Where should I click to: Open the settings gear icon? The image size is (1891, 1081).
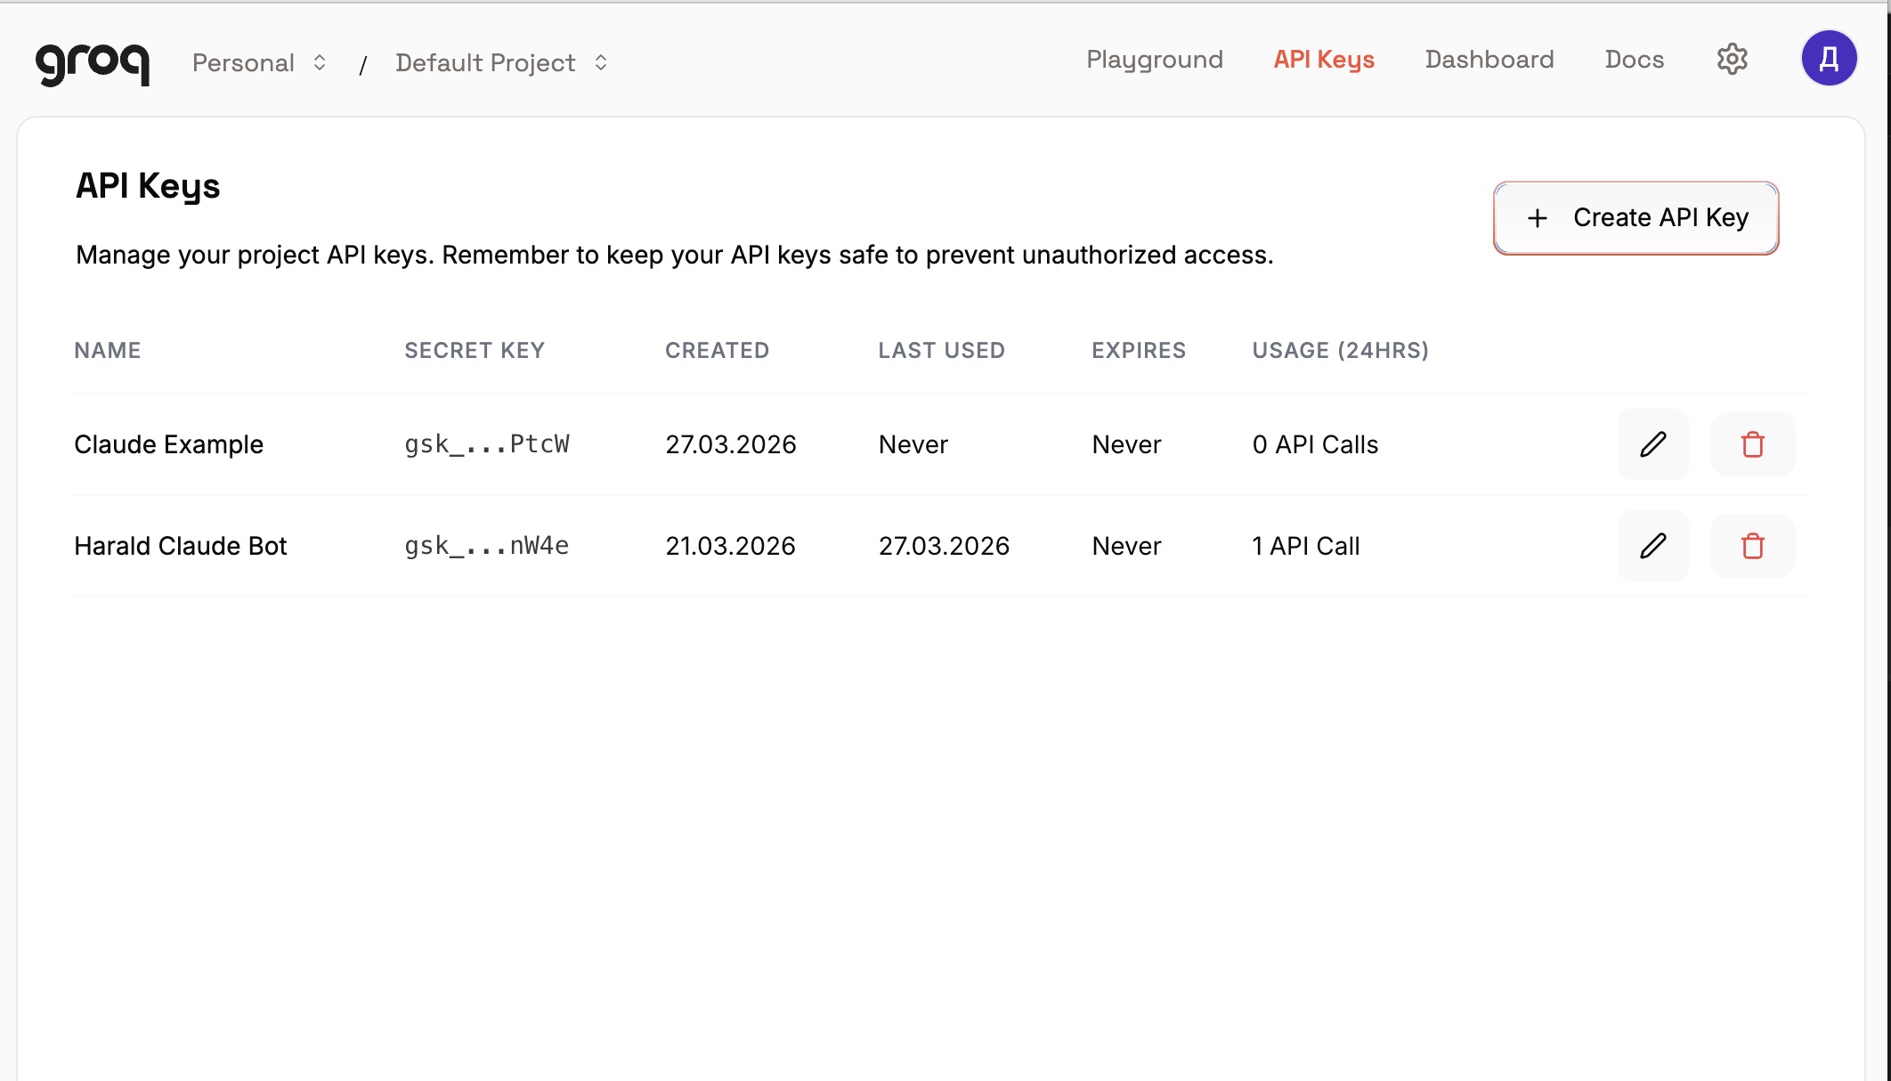(1732, 60)
